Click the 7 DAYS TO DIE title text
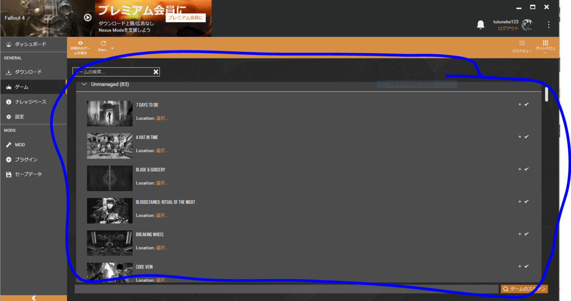The width and height of the screenshot is (571, 301). [147, 105]
